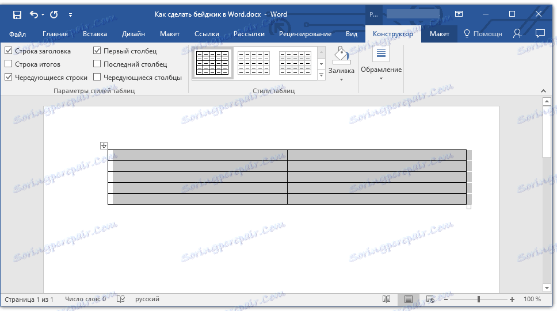Click the zoom slider handle

click(479, 300)
